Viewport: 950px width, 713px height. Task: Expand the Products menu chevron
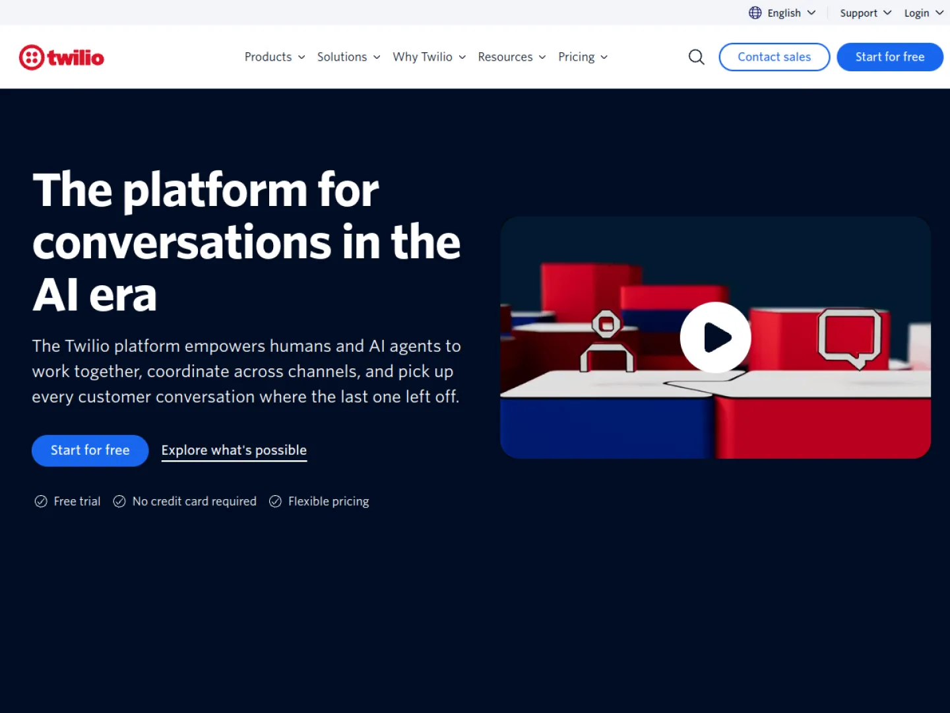coord(301,57)
